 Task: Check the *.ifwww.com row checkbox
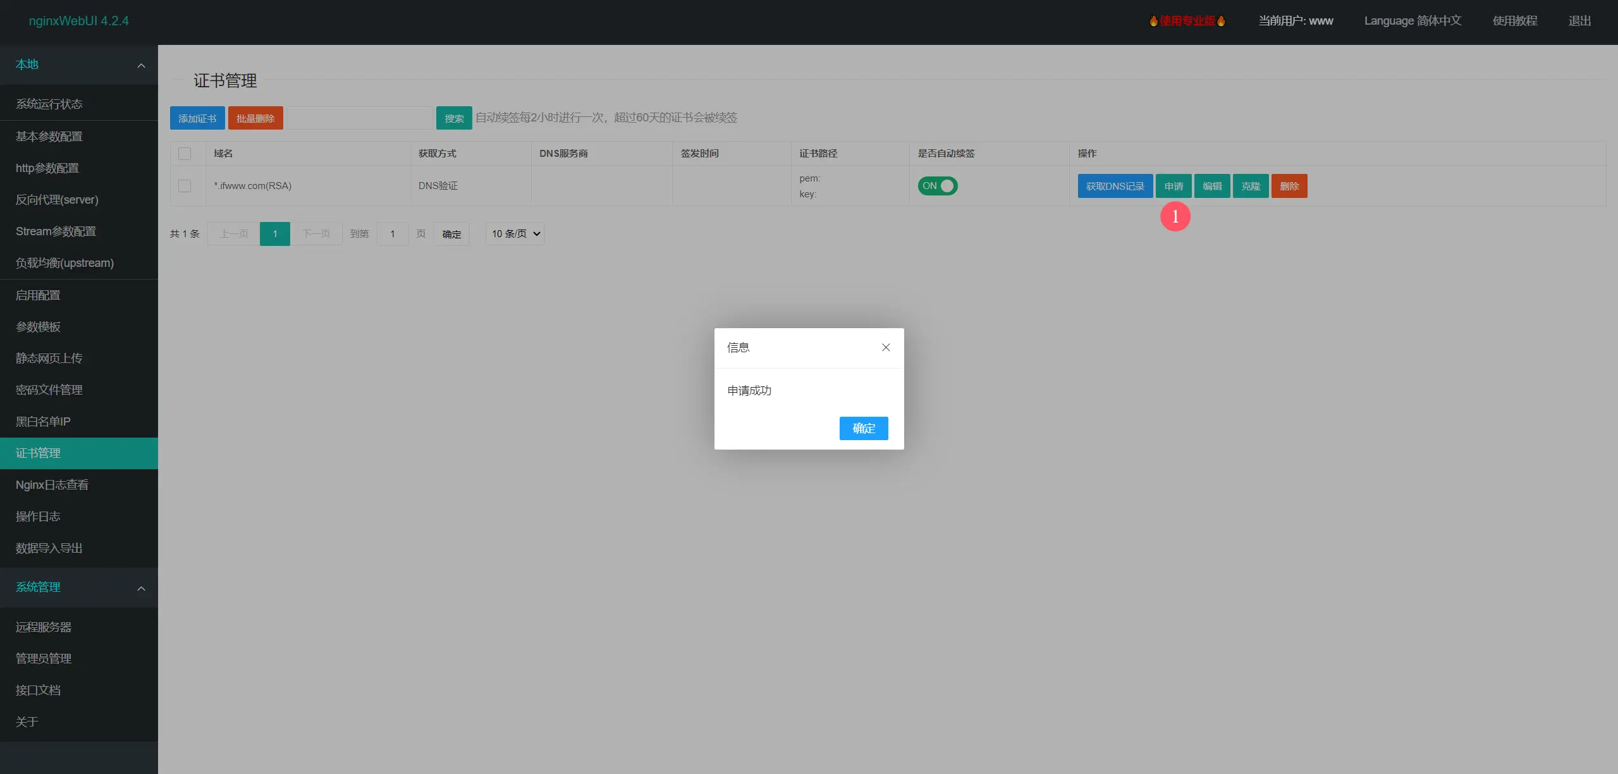pos(185,186)
